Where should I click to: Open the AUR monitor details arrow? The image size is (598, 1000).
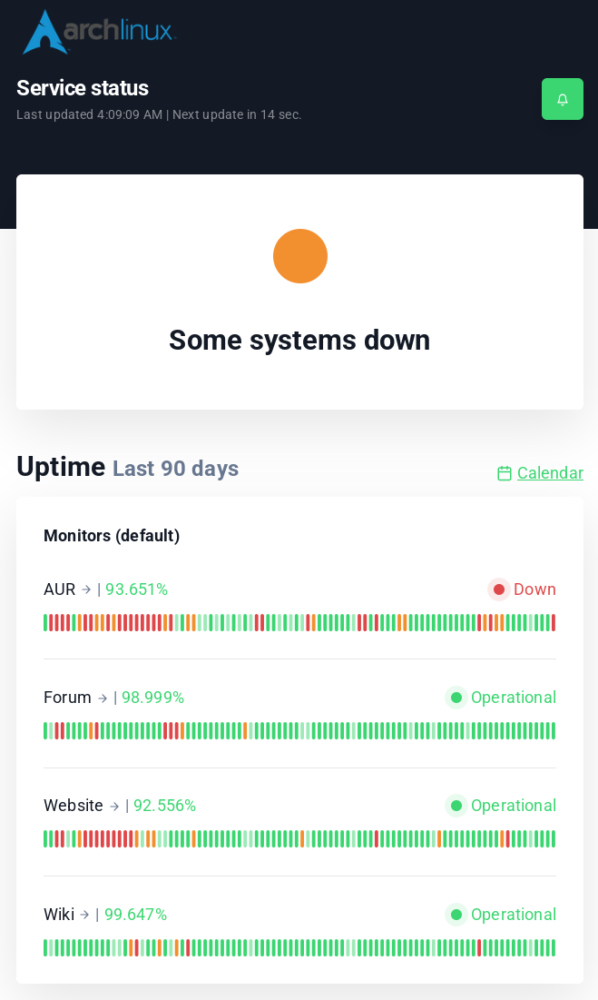[86, 589]
